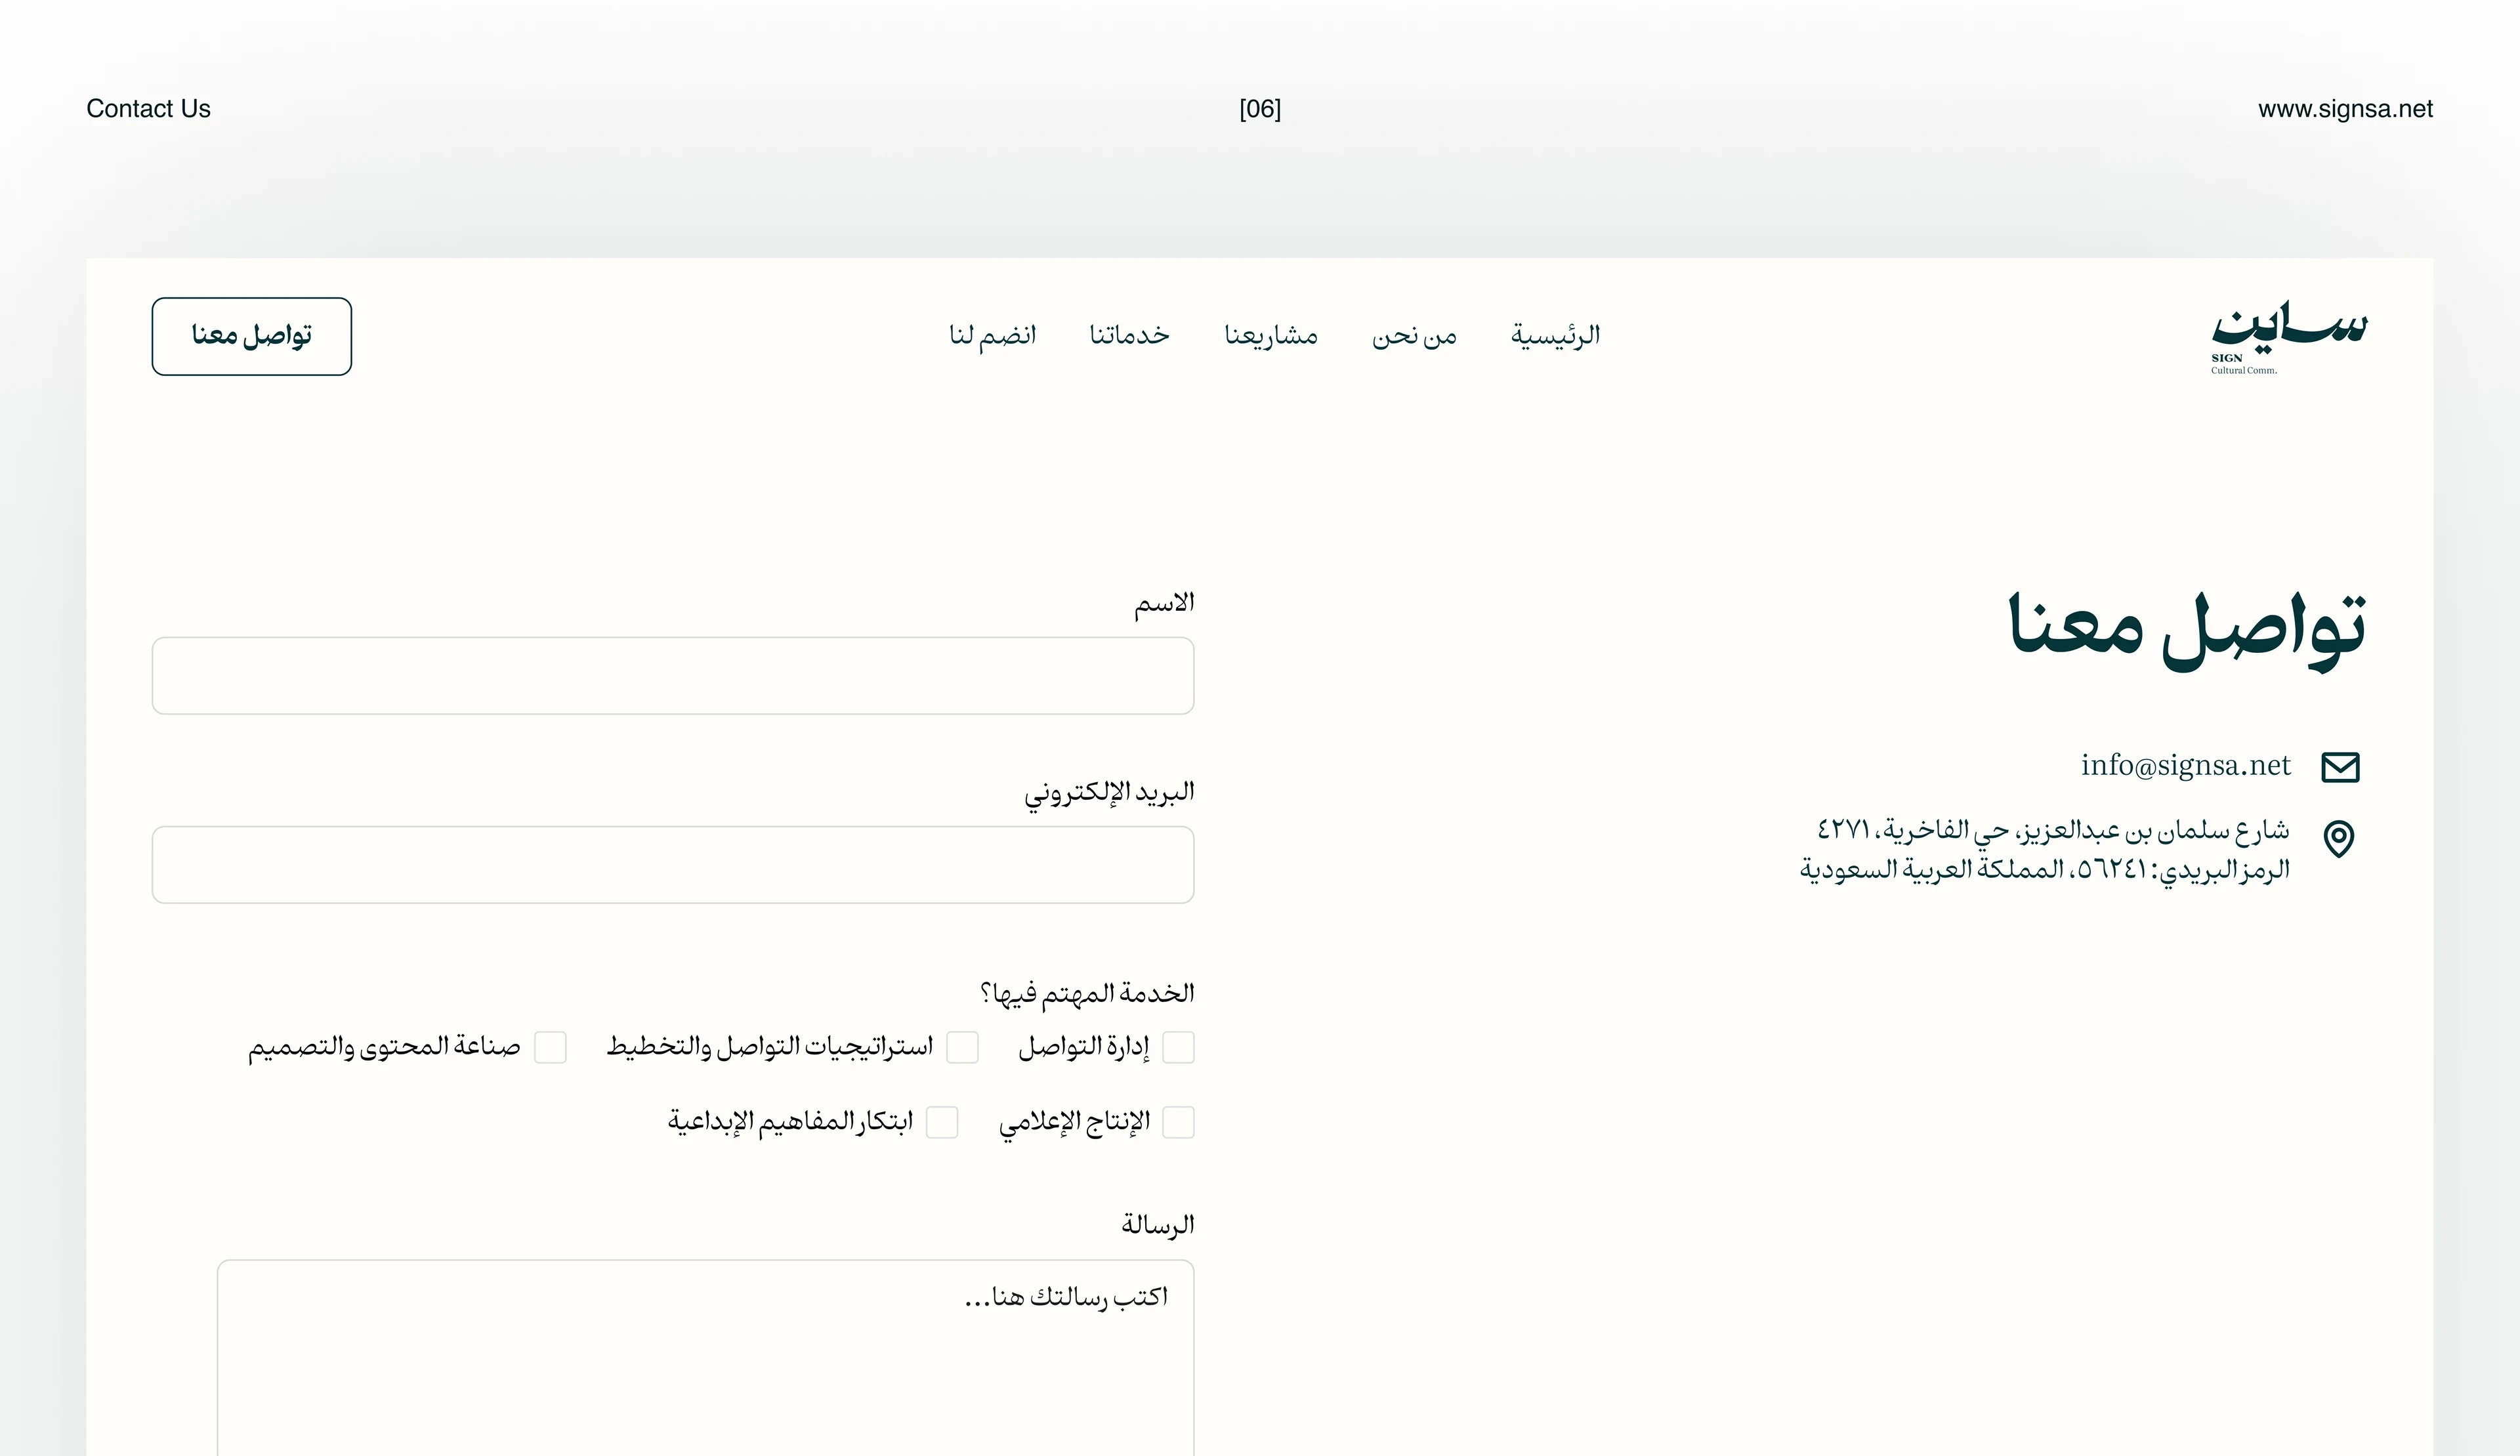The image size is (2520, 1456).
Task: Navigate to خدماتنا in the navbar
Action: [1130, 336]
